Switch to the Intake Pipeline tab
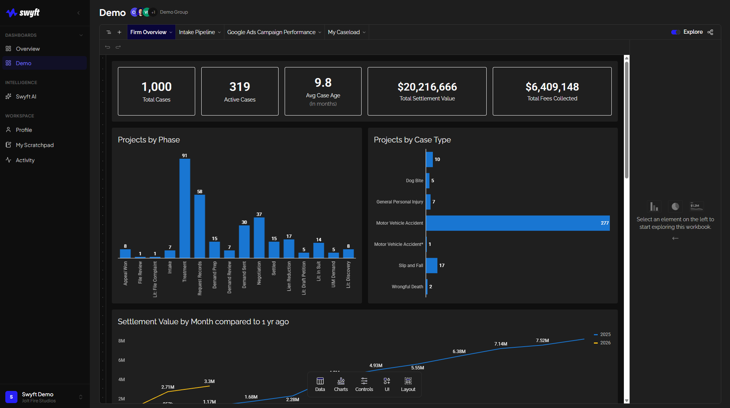 pyautogui.click(x=197, y=32)
